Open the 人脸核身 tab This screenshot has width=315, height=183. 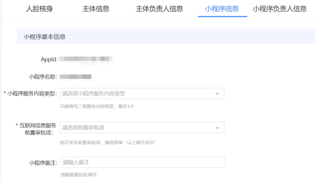point(39,9)
